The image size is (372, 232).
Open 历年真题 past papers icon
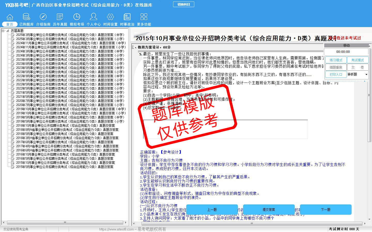[x=60, y=17]
